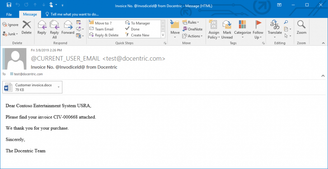This screenshot has height=169, width=328.
Task: Delete this message
Action: (x=27, y=28)
